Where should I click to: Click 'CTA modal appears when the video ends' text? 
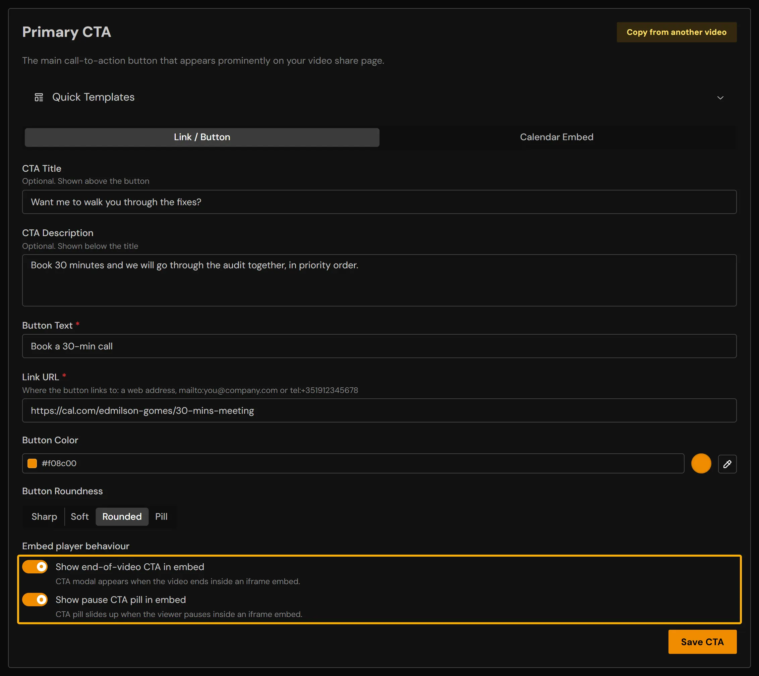pos(177,581)
